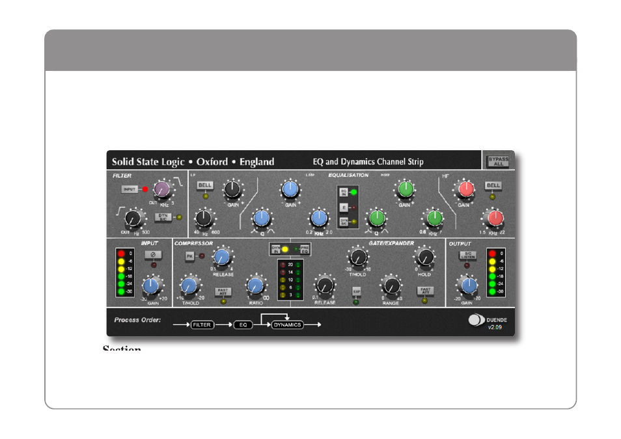Click the gate/expander T/HOLD knob

[x=359, y=258]
